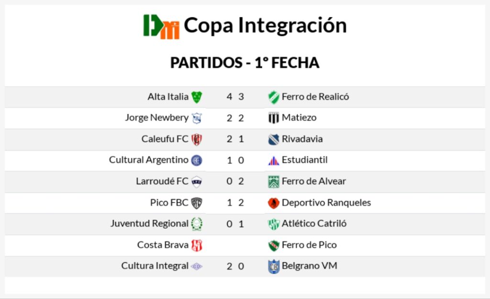Click the Deportivo Ranqueles crest
Screen dimensions: 490x299
pyautogui.click(x=274, y=203)
